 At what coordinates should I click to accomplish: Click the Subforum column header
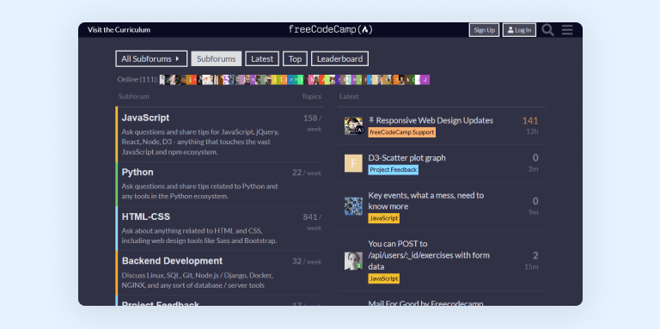(x=134, y=96)
